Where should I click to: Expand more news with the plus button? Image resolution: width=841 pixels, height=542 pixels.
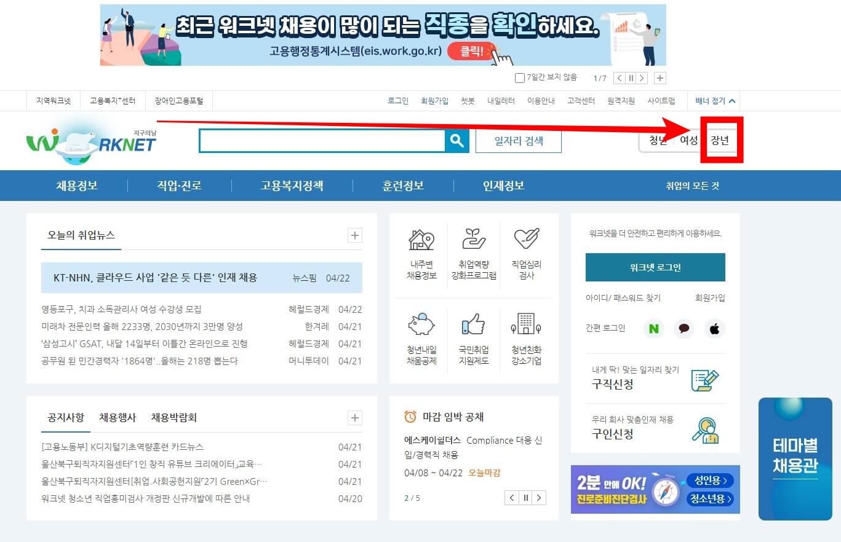(x=354, y=235)
